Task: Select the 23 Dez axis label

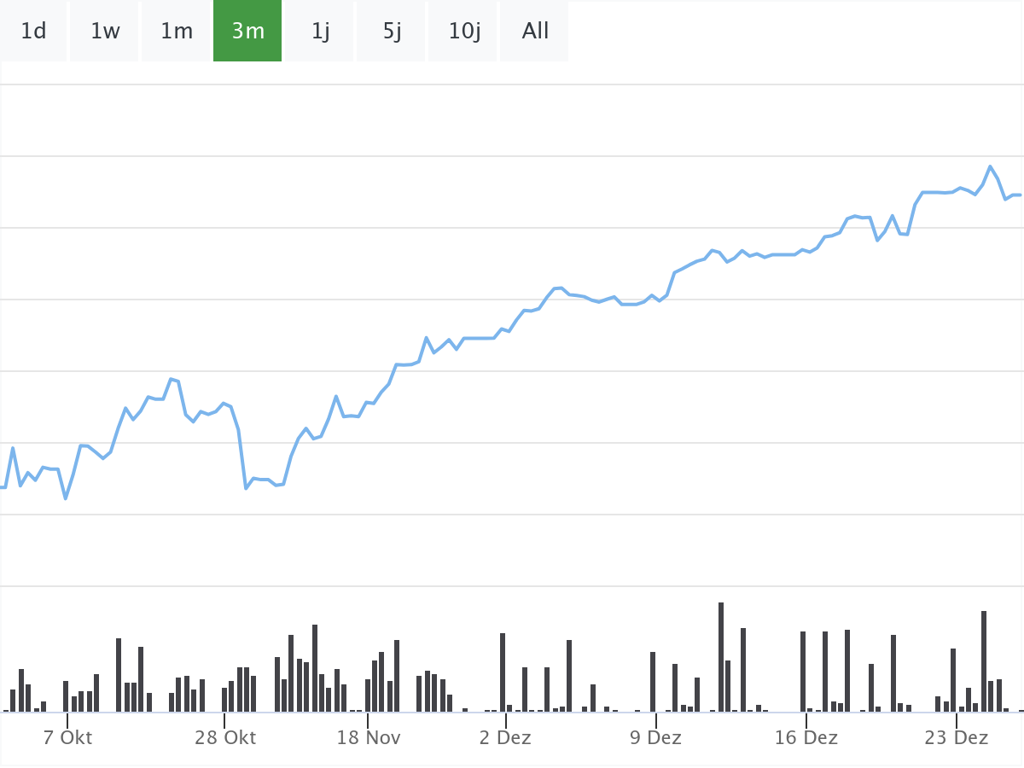Action: point(956,737)
